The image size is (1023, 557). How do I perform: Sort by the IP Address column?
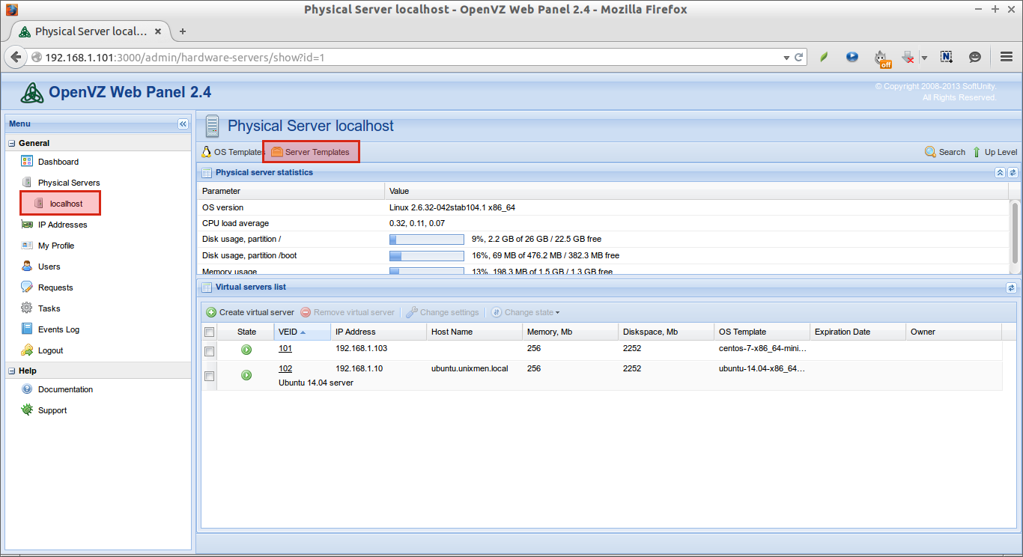click(x=378, y=332)
